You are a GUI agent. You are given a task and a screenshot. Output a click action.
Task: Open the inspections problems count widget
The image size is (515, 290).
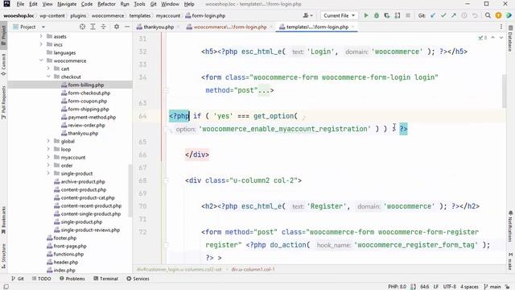483,38
